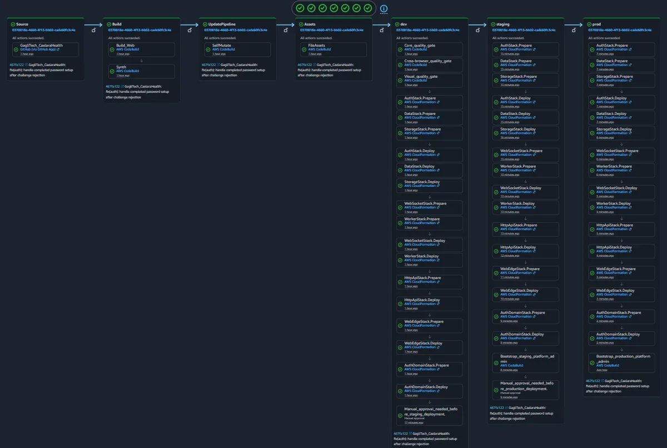The height and width of the screenshot is (448, 667).
Task: Click the success icon on Core_quality_gate action
Action: pos(400,49)
